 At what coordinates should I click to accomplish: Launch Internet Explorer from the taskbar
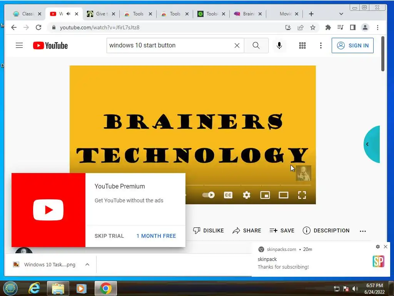(x=34, y=288)
